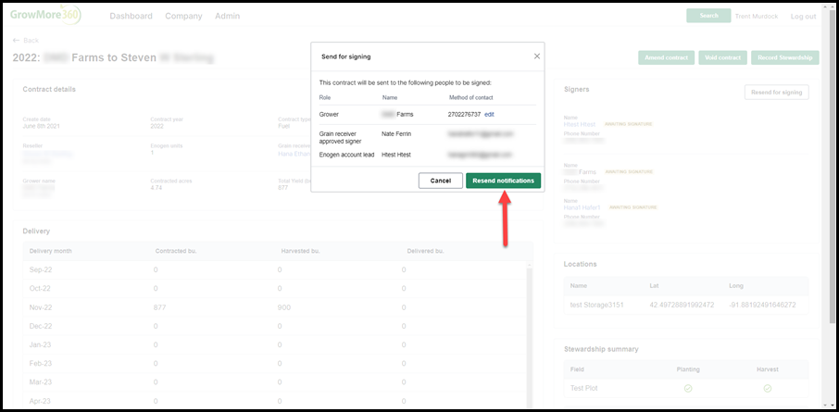This screenshot has width=839, height=412.
Task: Click the Planting checkmark for Test Plot
Action: pyautogui.click(x=687, y=389)
